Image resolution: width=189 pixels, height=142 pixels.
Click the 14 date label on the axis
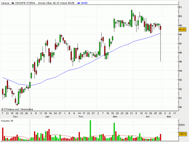pyautogui.click(x=79, y=113)
